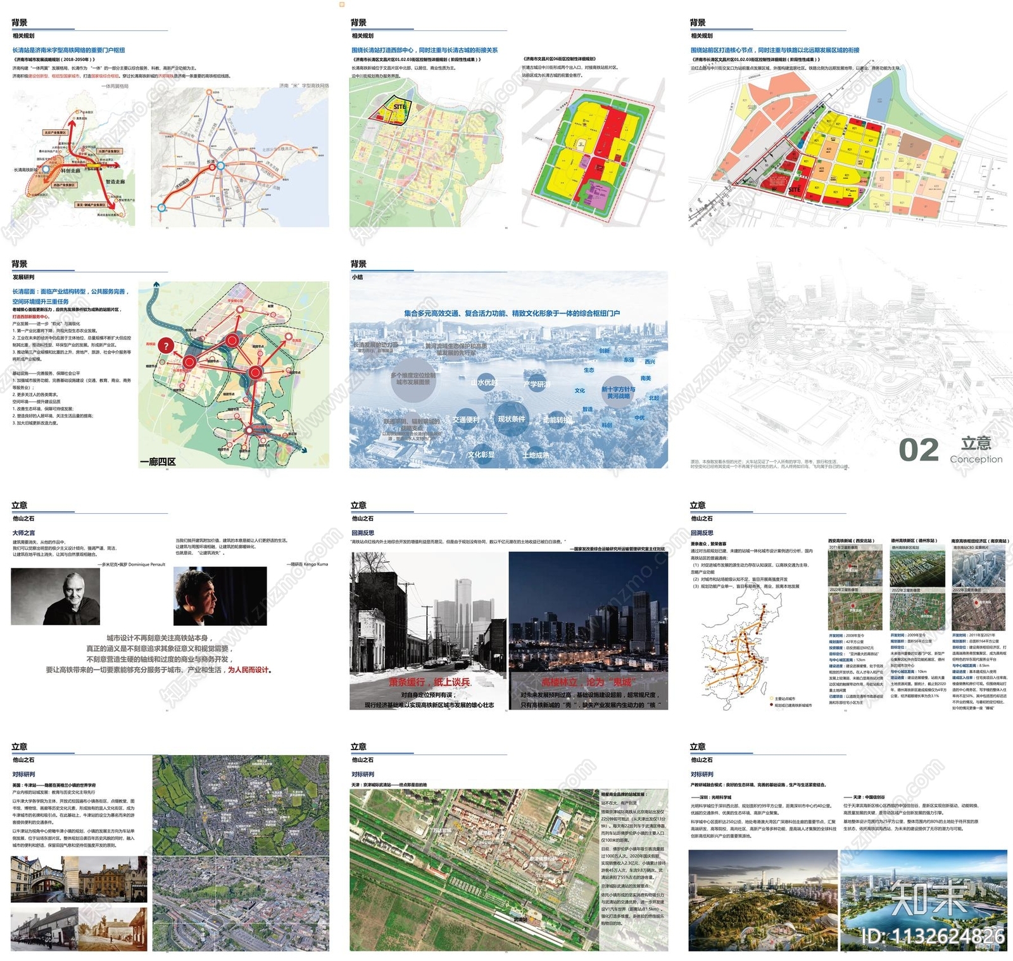Image resolution: width=1013 pixels, height=961 pixels.
Task: Open the 06街区 red-yellow zoning plan
Action: point(595,155)
